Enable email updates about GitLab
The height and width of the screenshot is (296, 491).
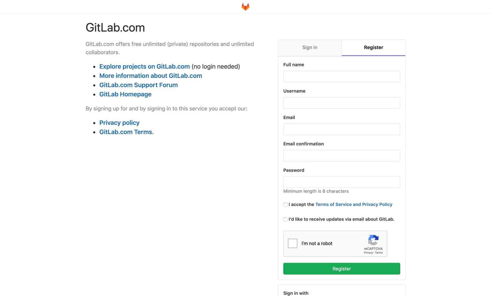(x=285, y=219)
